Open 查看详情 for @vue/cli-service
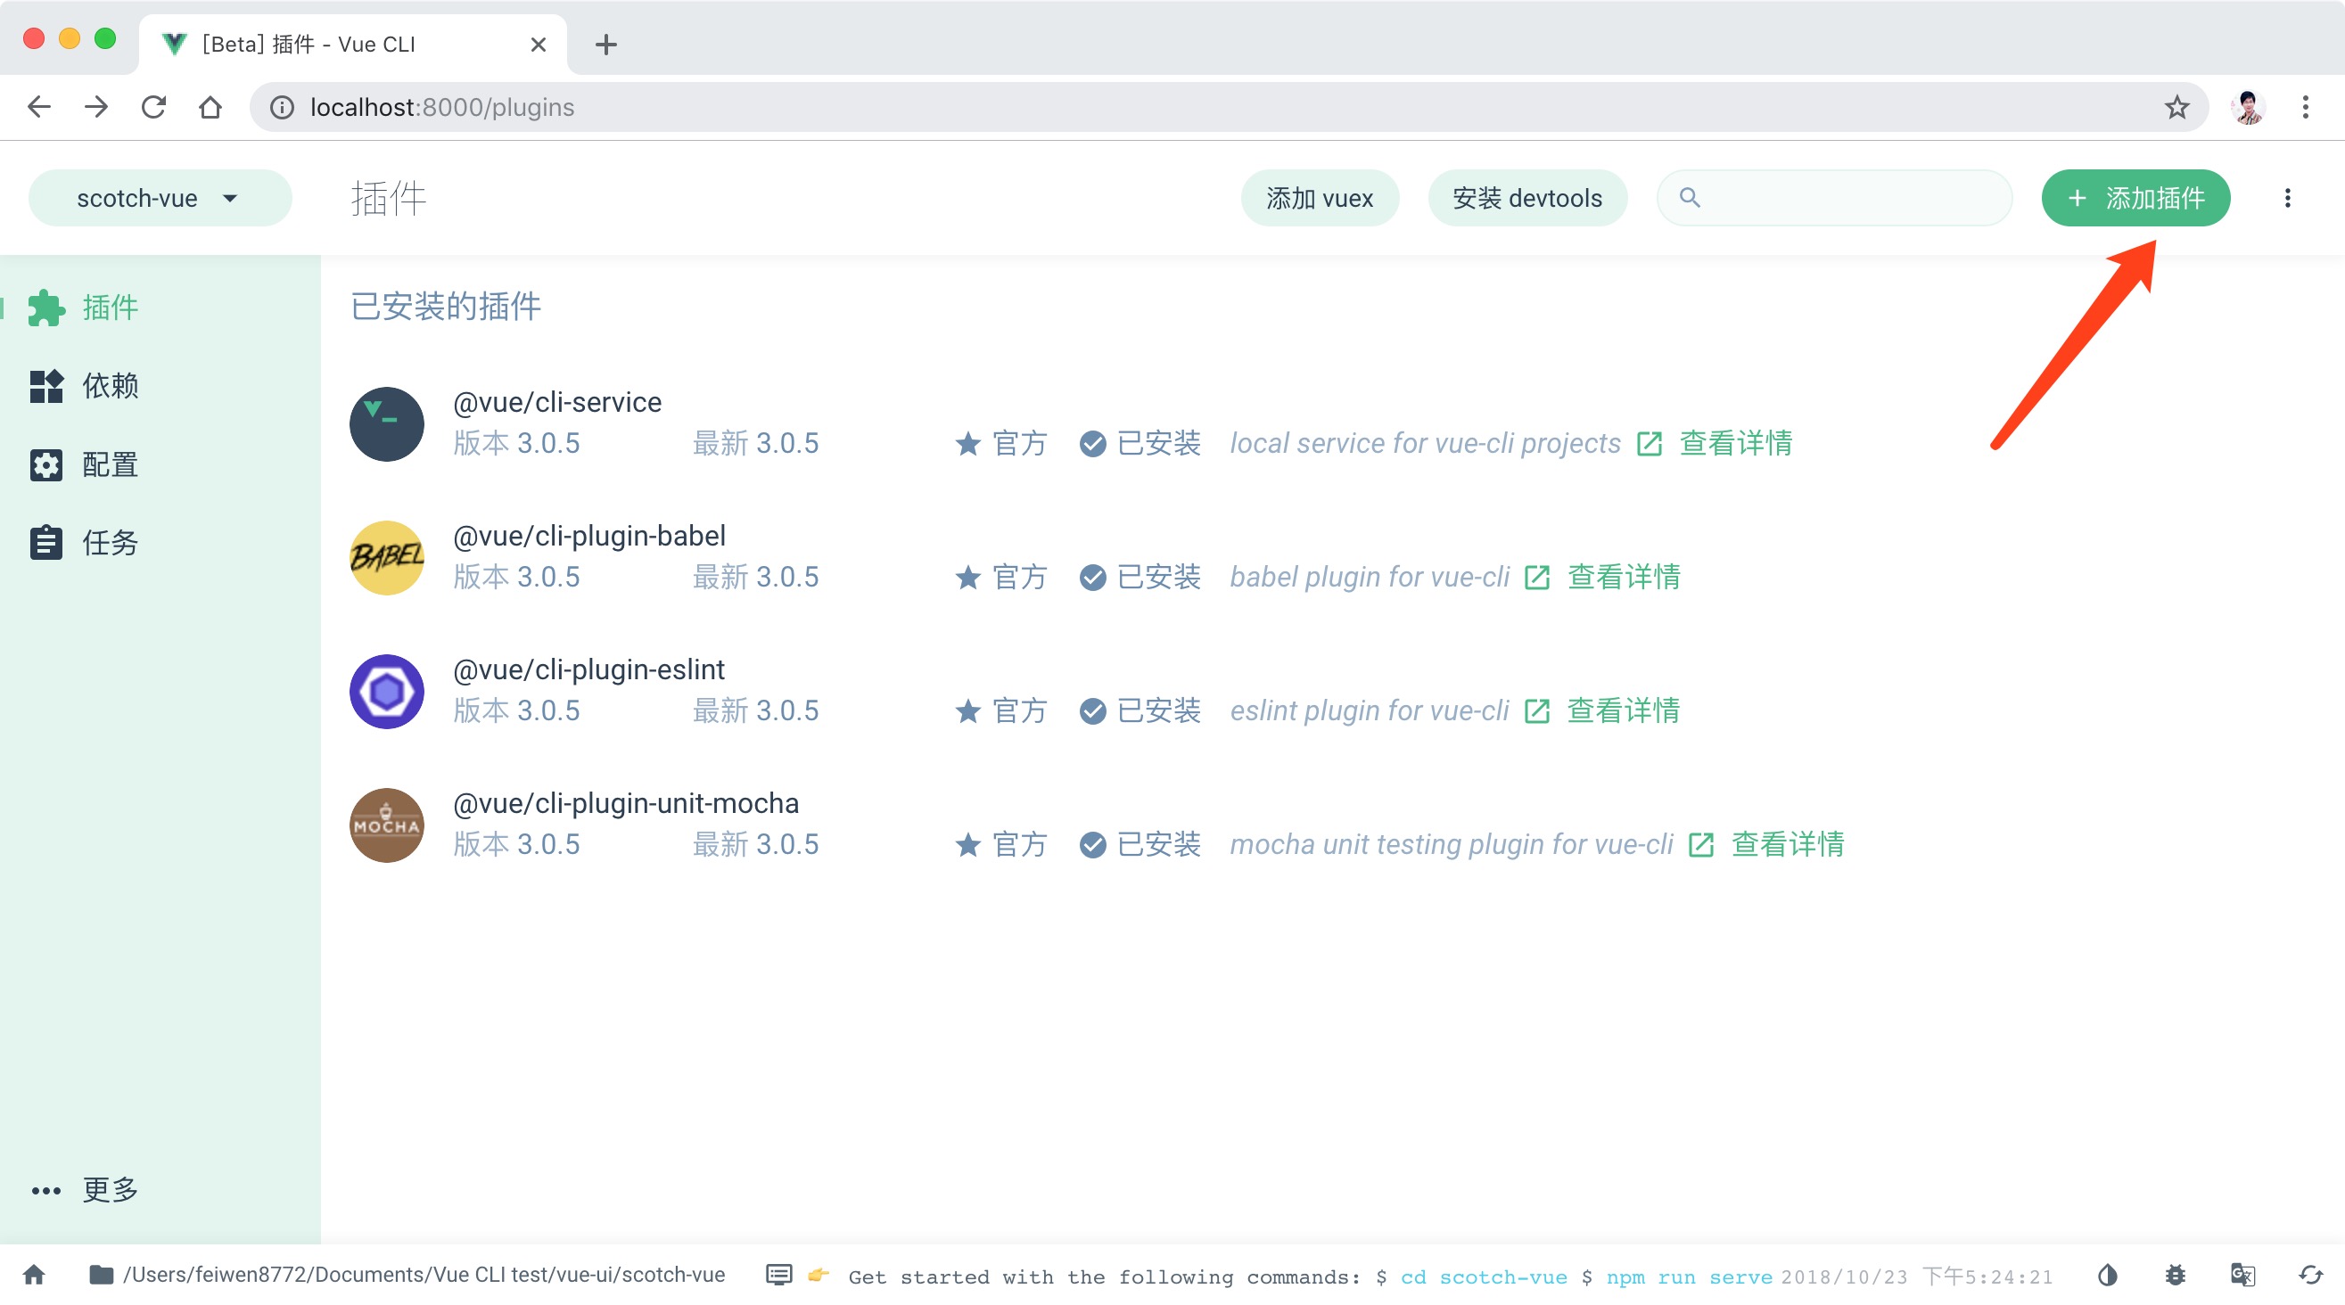This screenshot has height=1305, width=2345. coord(1735,443)
